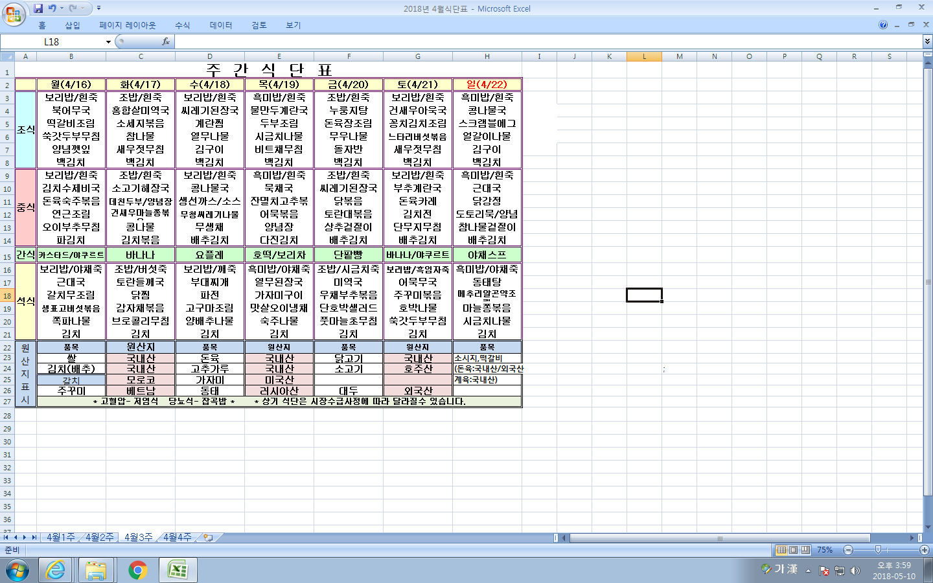The height and width of the screenshot is (583, 933).
Task: Zoom in with the plus button
Action: [925, 550]
